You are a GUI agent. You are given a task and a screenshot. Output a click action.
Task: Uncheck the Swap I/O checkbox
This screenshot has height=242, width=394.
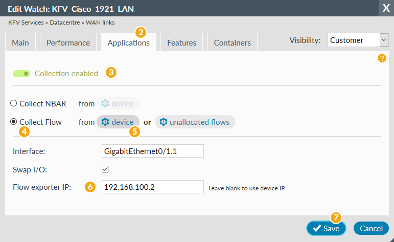(105, 169)
